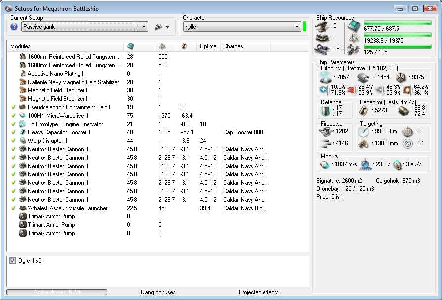Maximize the Setups for Megathron Battleship window

[x=415, y=9]
